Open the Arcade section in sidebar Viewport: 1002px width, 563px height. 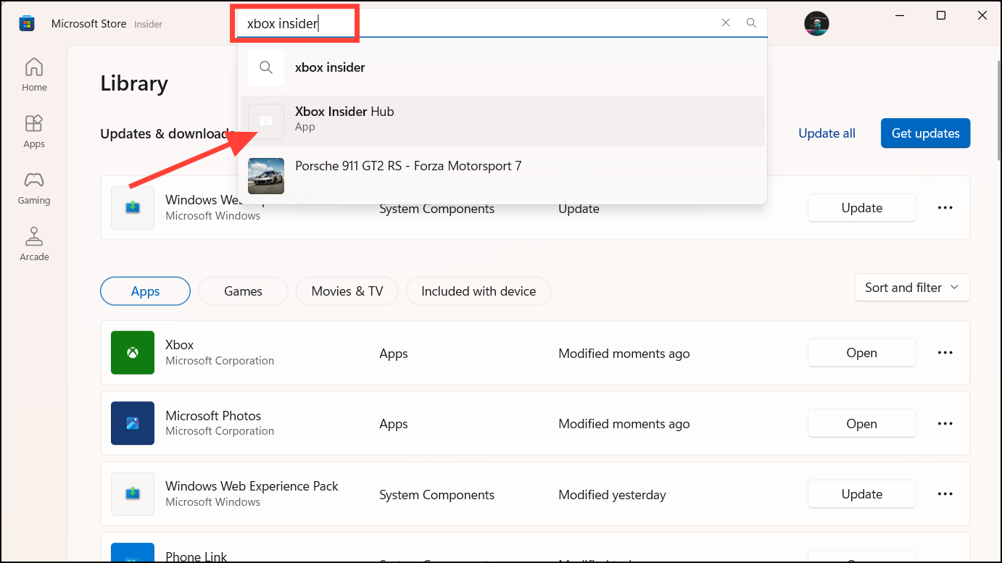pyautogui.click(x=34, y=245)
